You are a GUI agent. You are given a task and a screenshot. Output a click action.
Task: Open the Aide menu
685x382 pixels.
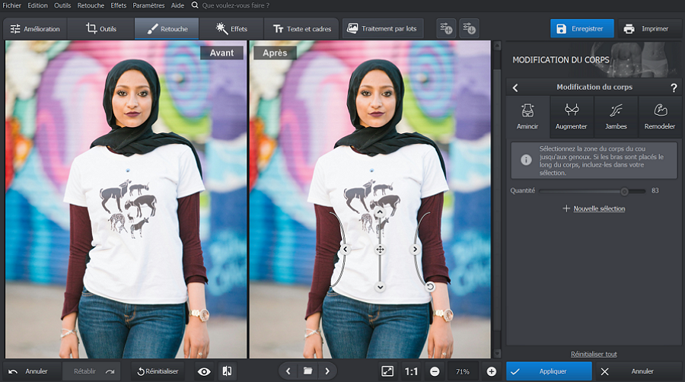tap(177, 5)
